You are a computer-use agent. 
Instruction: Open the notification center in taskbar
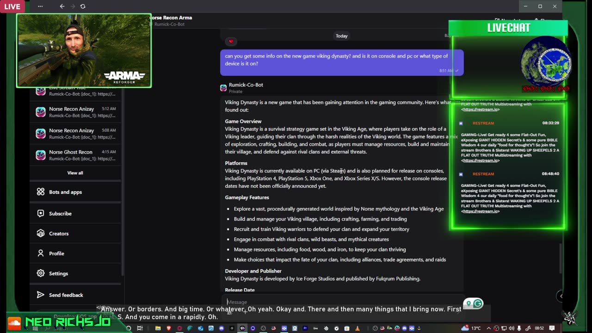[x=551, y=328]
